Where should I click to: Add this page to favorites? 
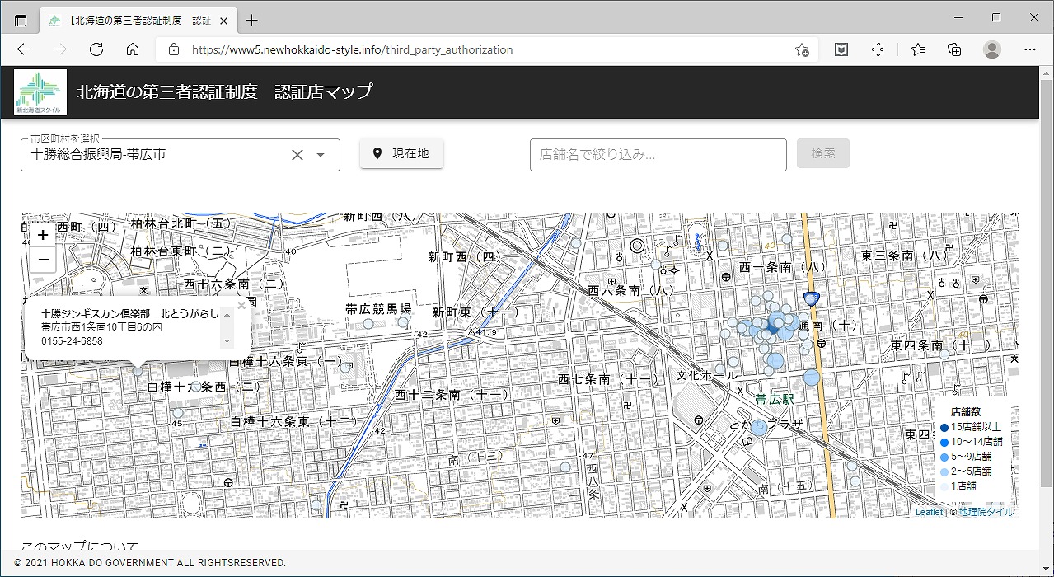pos(802,49)
